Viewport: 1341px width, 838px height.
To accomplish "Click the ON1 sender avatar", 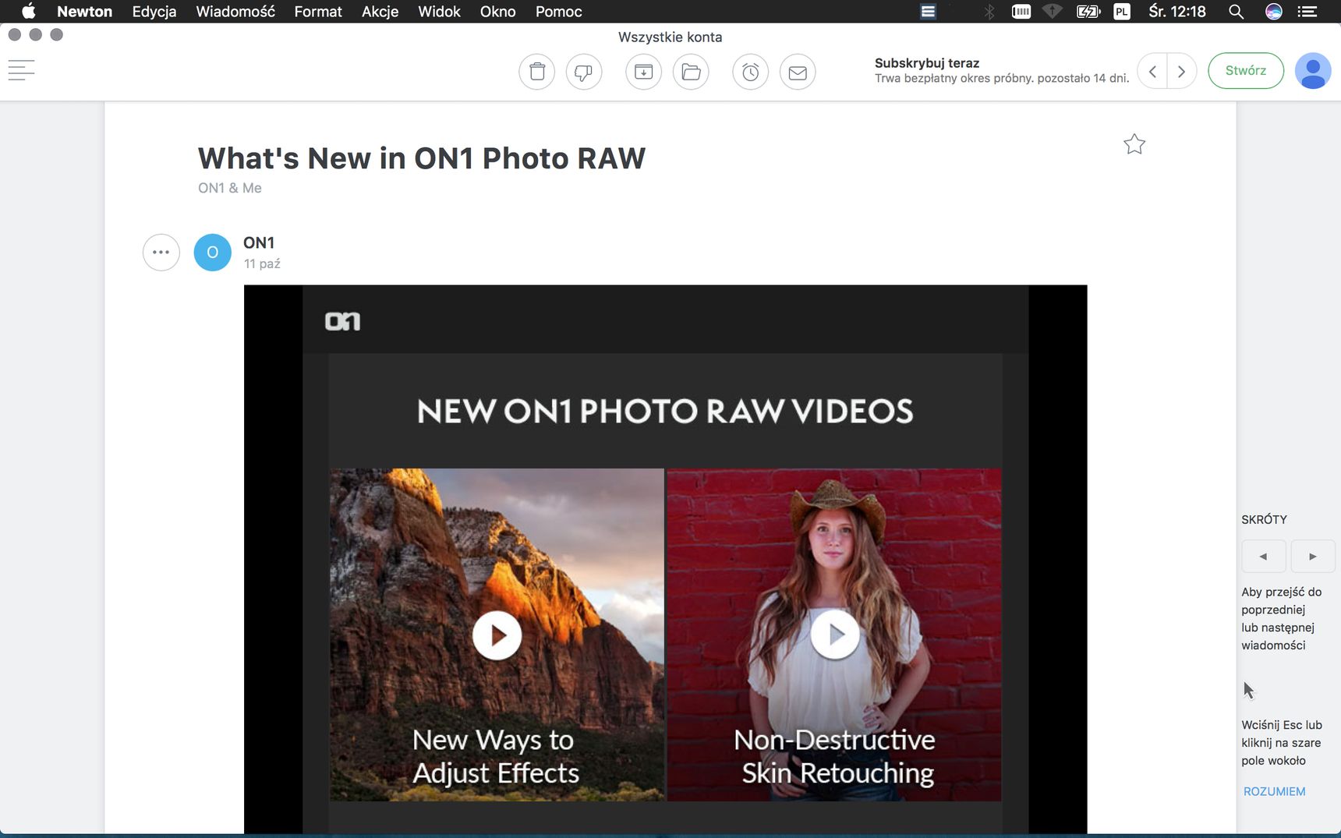I will click(x=213, y=253).
